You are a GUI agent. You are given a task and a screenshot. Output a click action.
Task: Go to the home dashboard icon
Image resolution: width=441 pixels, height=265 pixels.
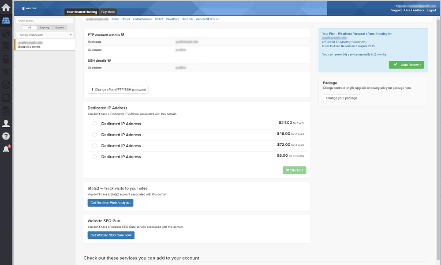pos(6,8)
